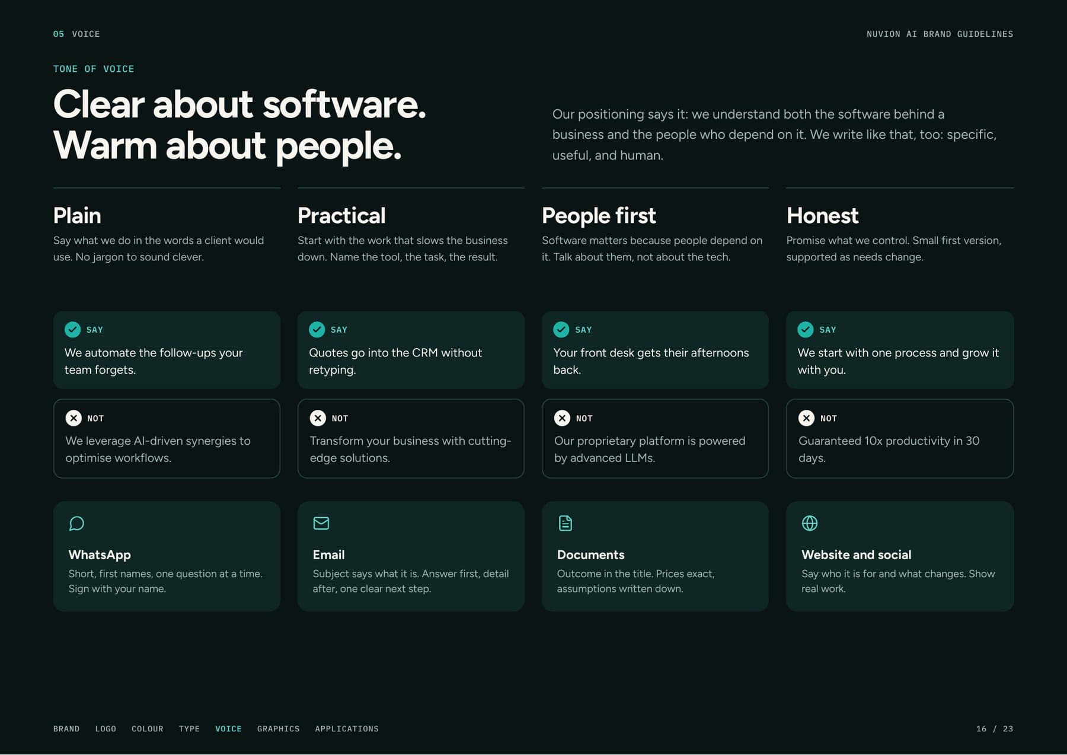Click the 'WhatsApp' card title
The width and height of the screenshot is (1067, 755).
tap(100, 555)
